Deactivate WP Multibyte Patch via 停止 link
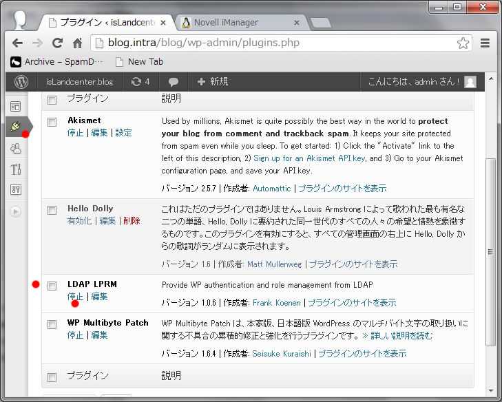Viewport: 502px width, 402px height. click(x=75, y=335)
